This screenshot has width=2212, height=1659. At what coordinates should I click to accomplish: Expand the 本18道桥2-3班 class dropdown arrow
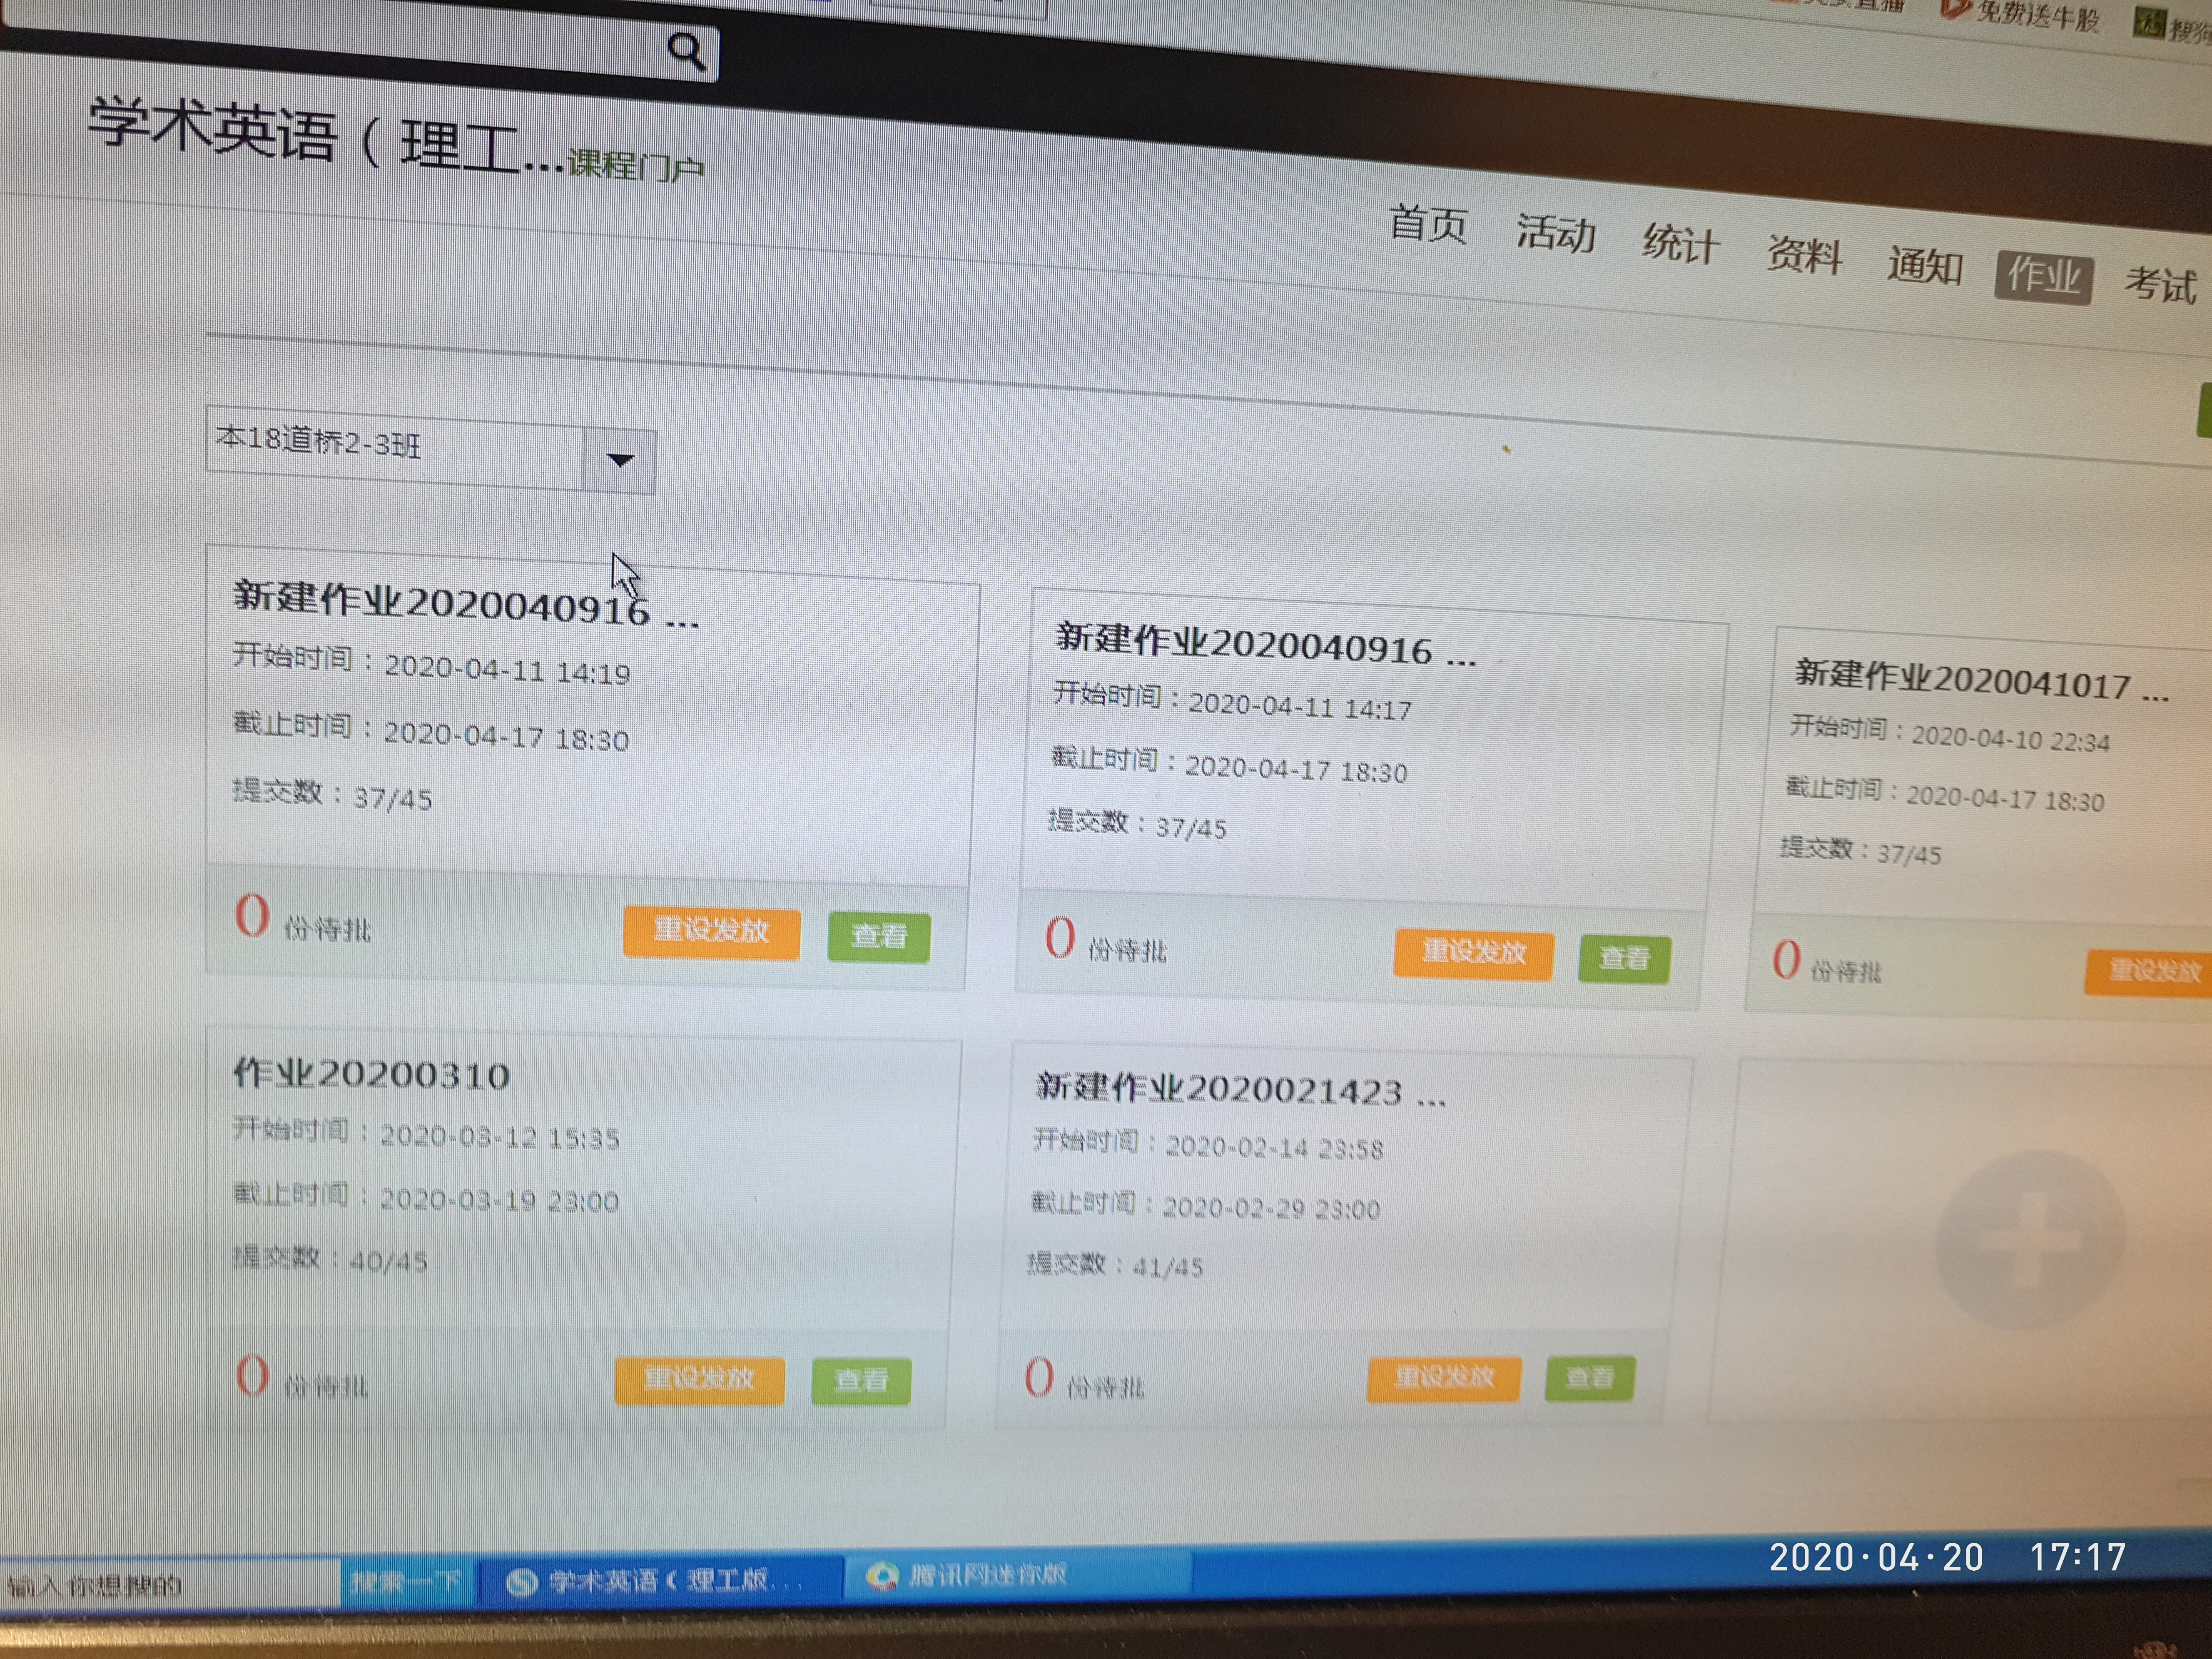[x=620, y=460]
